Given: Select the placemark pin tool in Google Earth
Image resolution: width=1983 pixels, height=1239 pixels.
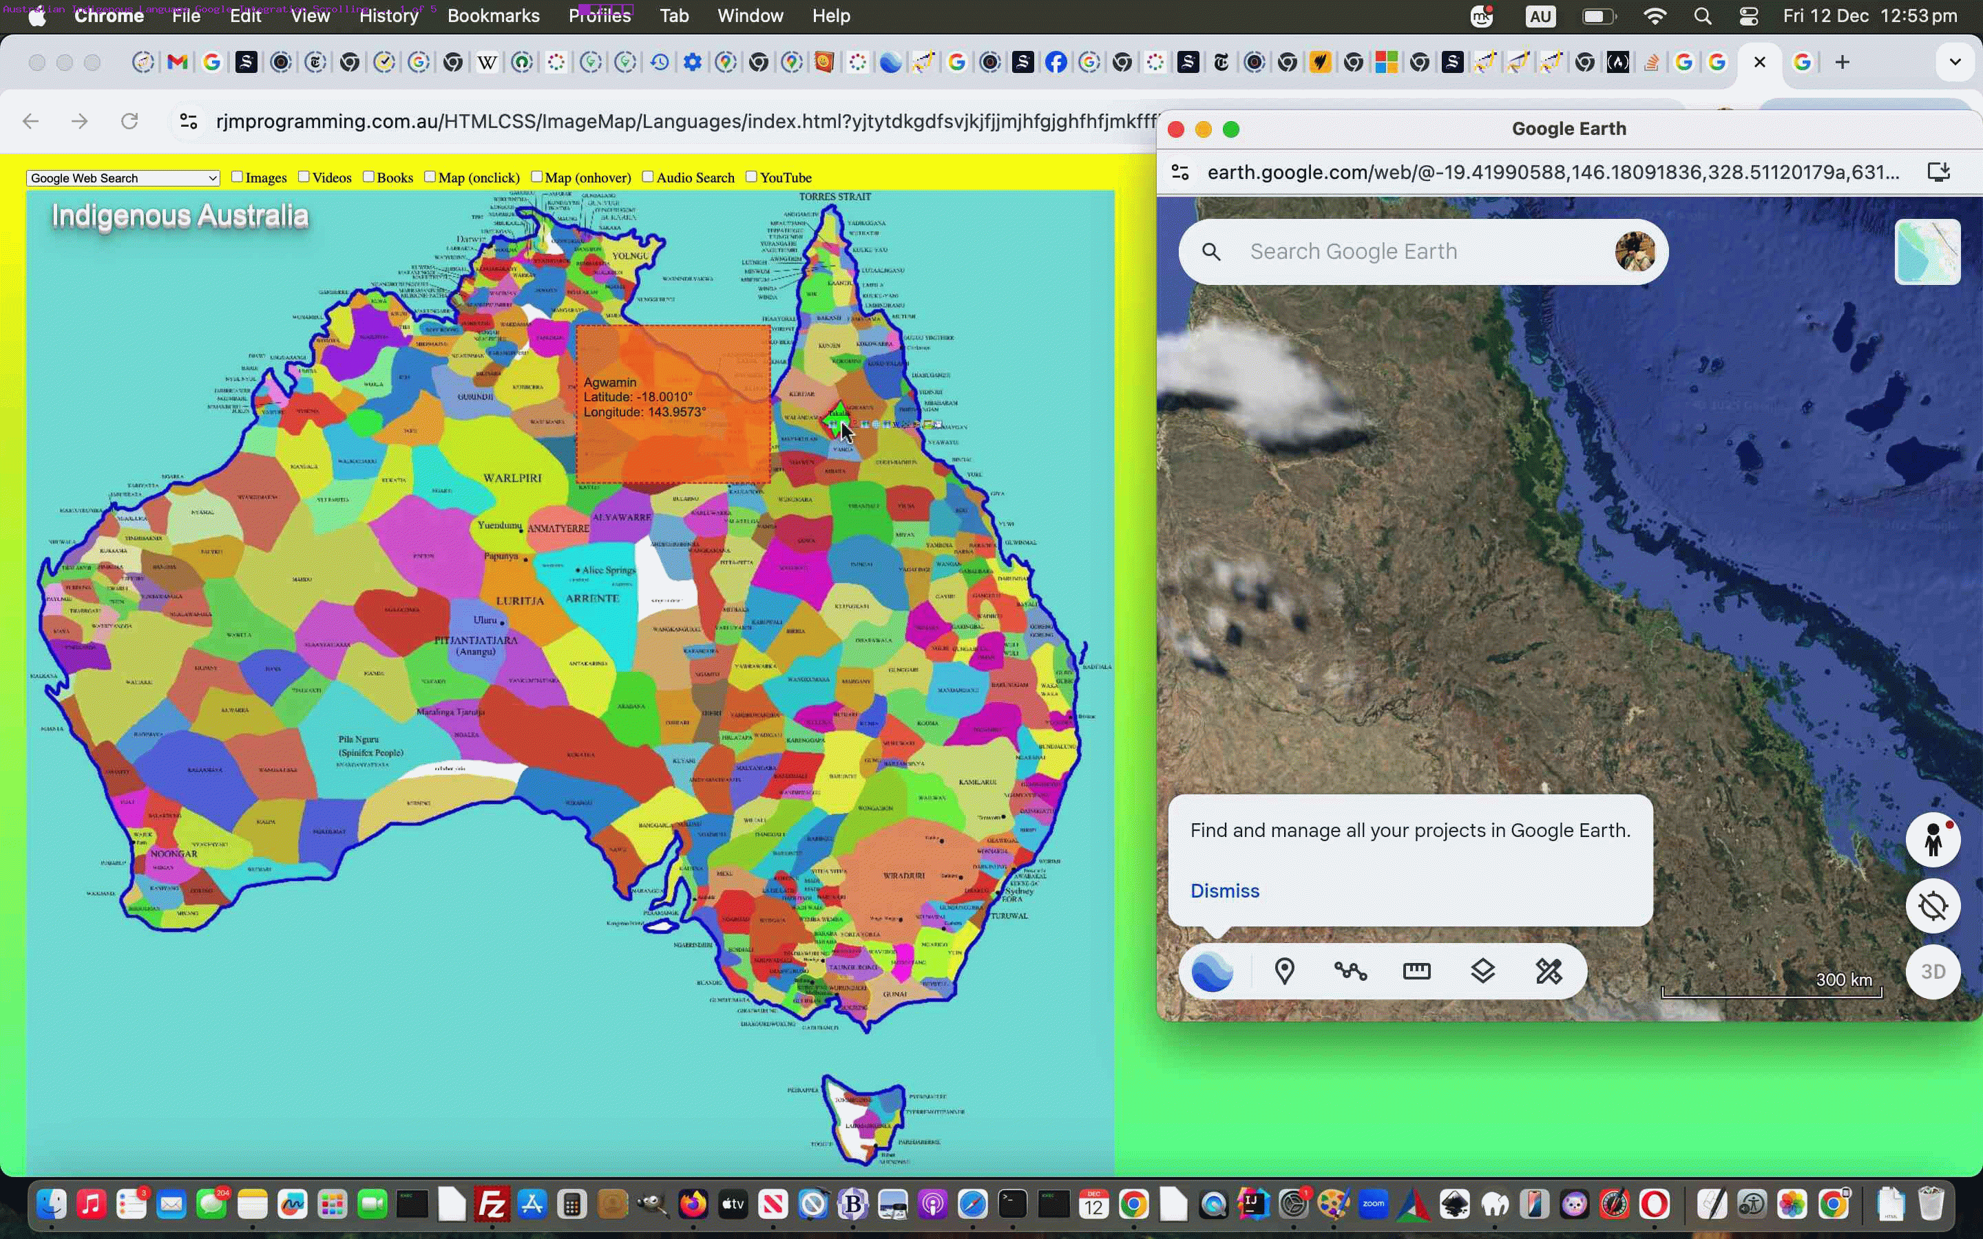Looking at the screenshot, I should click(1284, 971).
